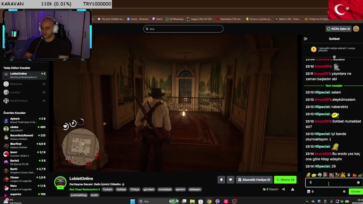Click the report warning triangle icon
Screen dimensions: 363x204
tap(292, 189)
